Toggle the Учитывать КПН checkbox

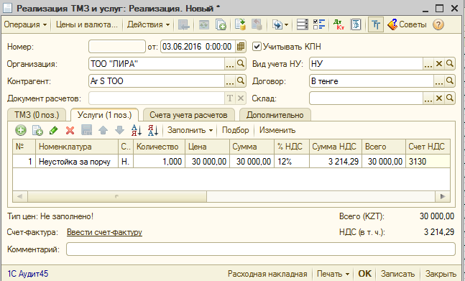click(x=257, y=47)
